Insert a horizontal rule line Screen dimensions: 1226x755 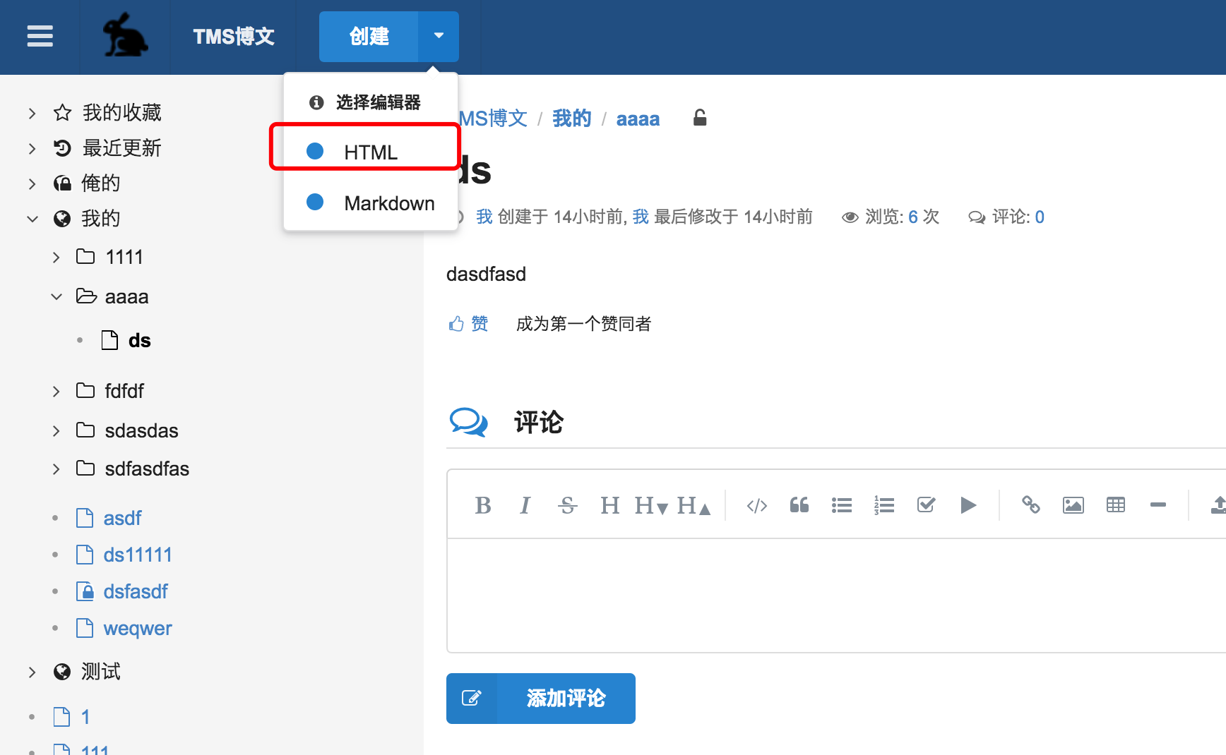tap(1158, 505)
